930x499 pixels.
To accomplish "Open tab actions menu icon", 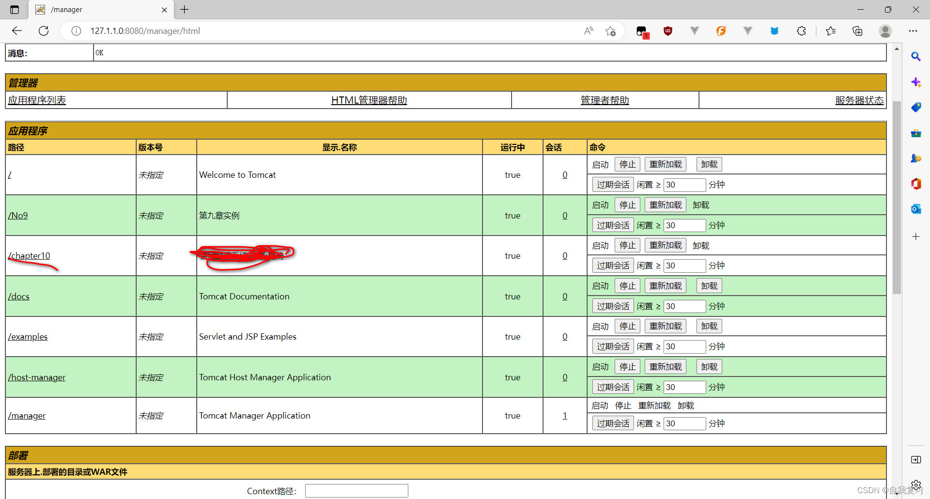I will point(15,10).
